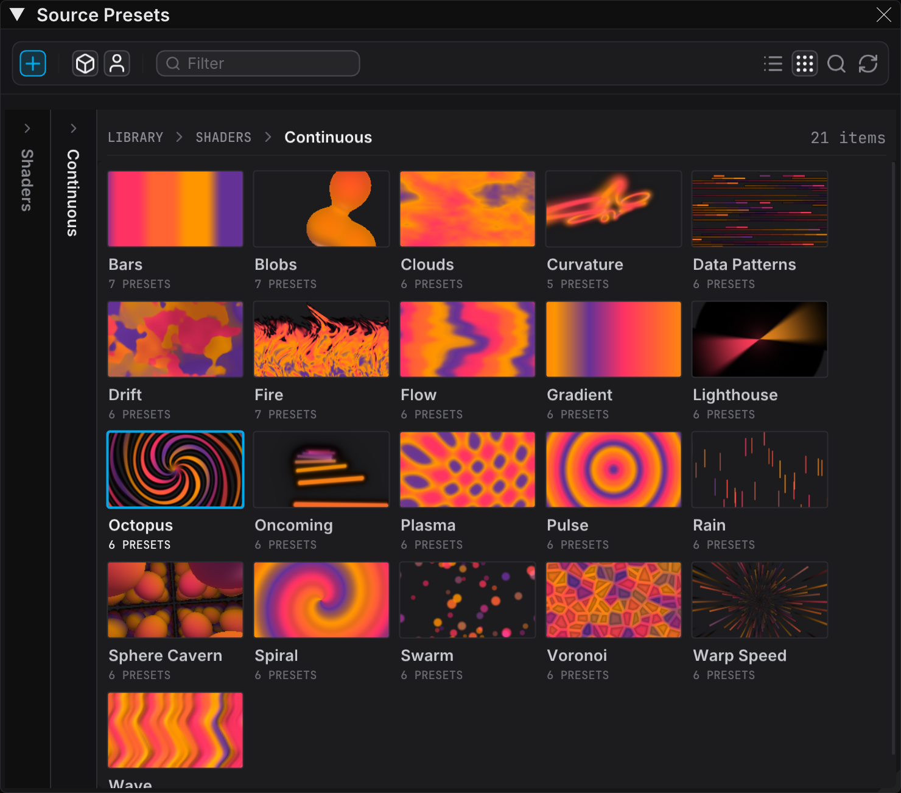Click the Filter text field
This screenshot has height=793, width=901.
[x=258, y=63]
